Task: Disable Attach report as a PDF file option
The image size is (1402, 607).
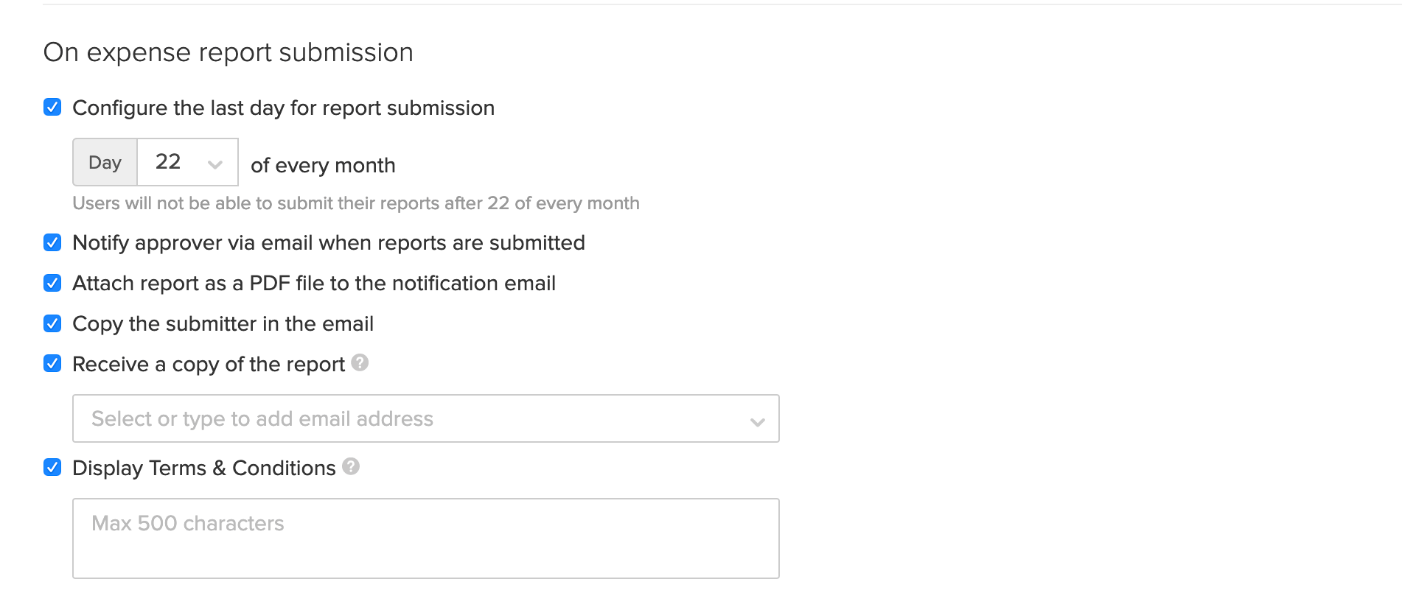Action: (52, 283)
